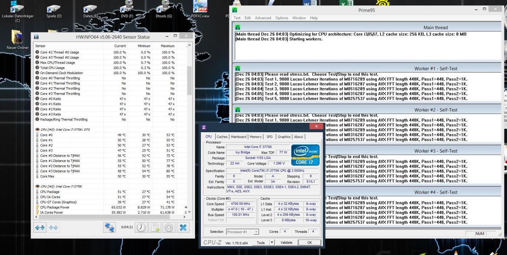This screenshot has width=507, height=255.
Task: Open the Processor #1 selection dropdown in CPU-Z
Action: [242, 232]
